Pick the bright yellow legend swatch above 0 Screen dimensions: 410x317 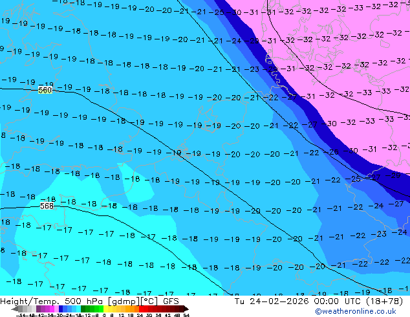click(106, 309)
